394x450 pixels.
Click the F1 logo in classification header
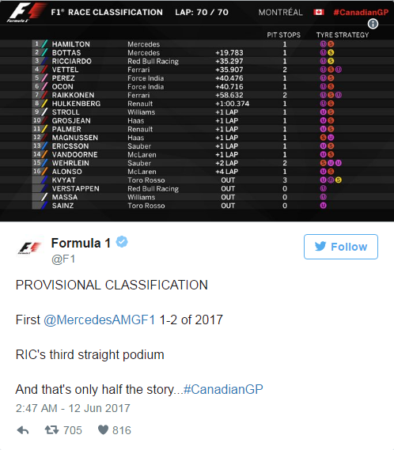[x=26, y=13]
